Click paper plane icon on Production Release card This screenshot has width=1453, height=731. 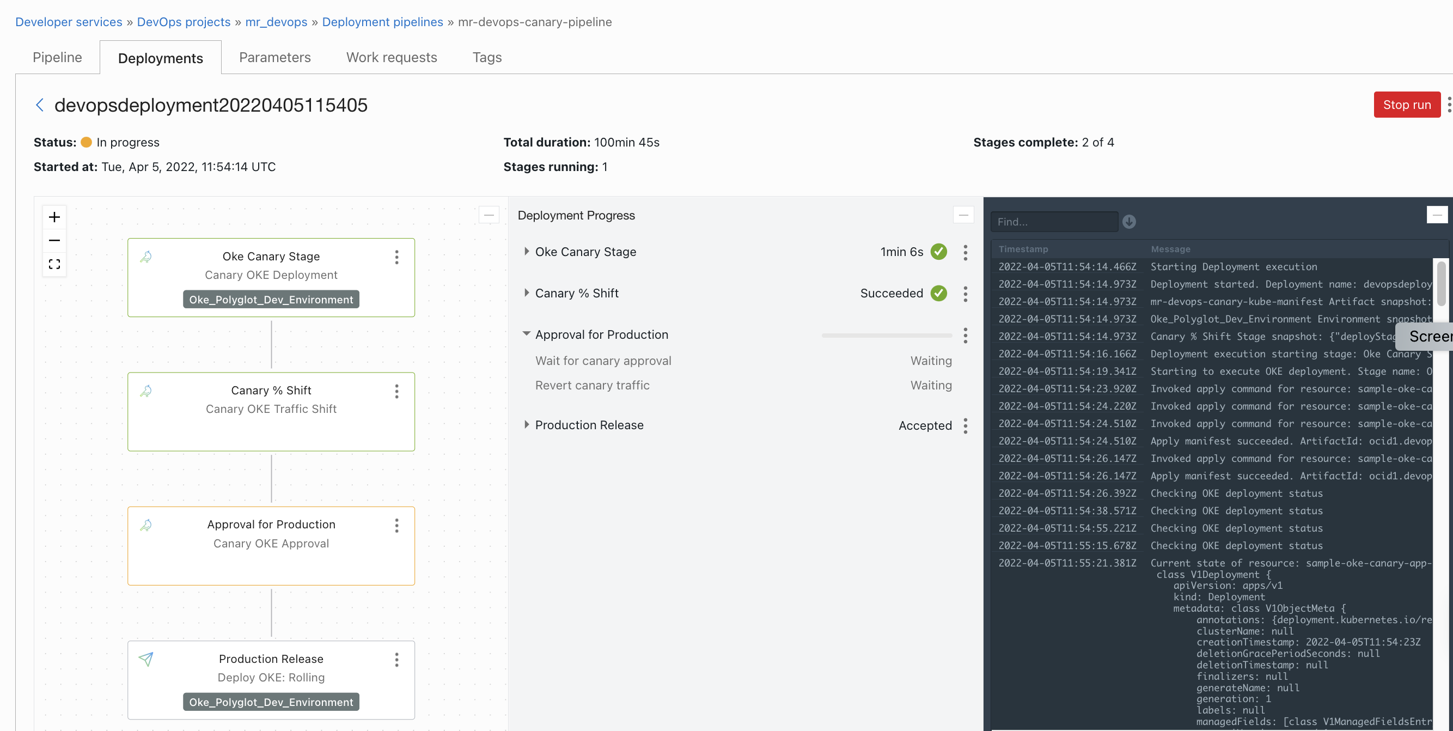coord(146,659)
